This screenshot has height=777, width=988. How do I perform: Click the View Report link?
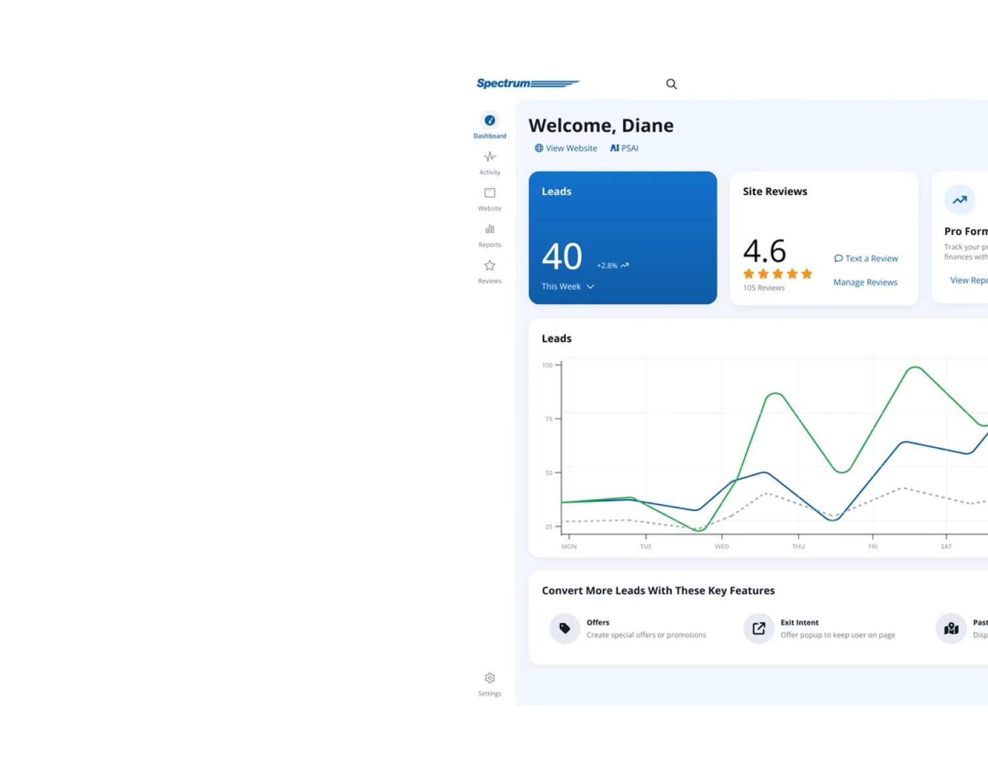tap(968, 281)
